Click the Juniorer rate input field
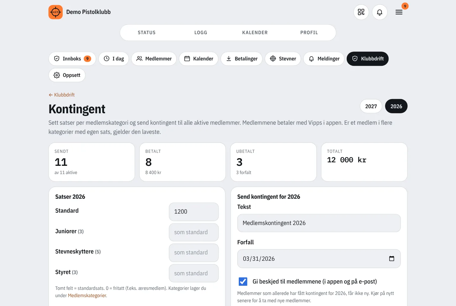 (x=194, y=232)
